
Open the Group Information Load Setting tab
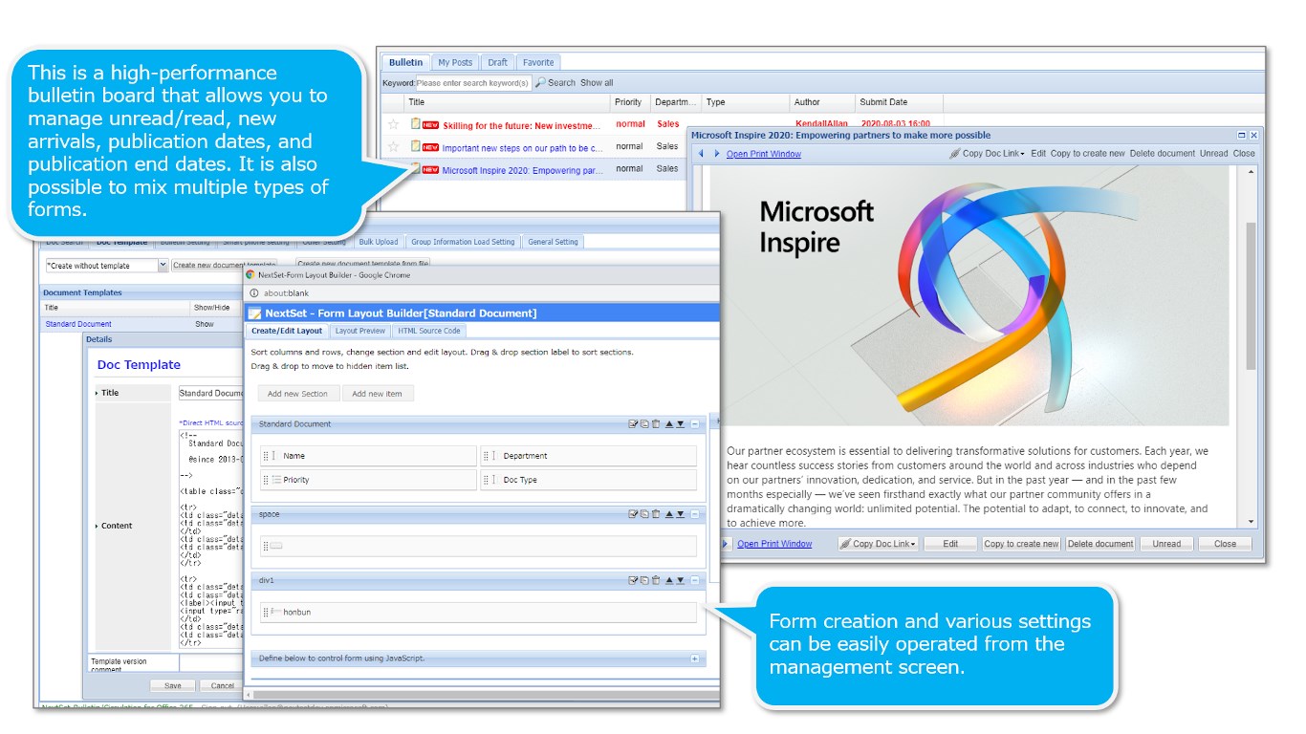coord(463,242)
